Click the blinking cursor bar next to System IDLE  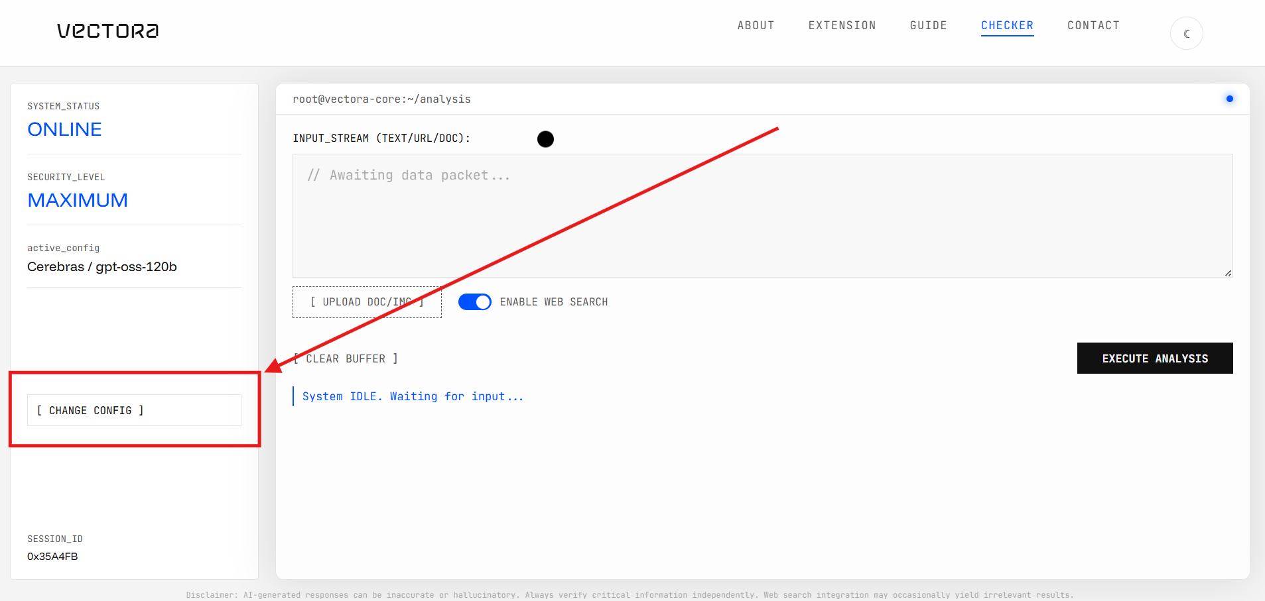[295, 396]
